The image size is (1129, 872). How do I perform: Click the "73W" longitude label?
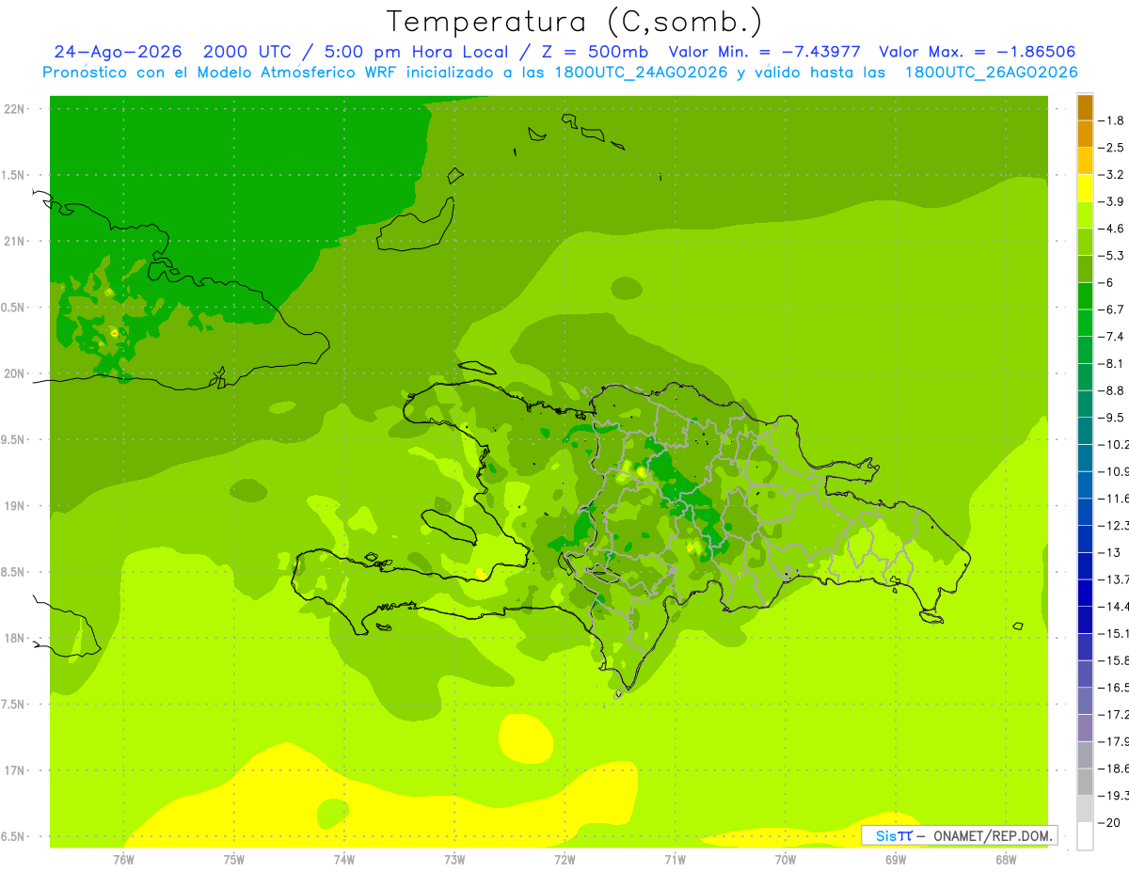click(x=454, y=860)
